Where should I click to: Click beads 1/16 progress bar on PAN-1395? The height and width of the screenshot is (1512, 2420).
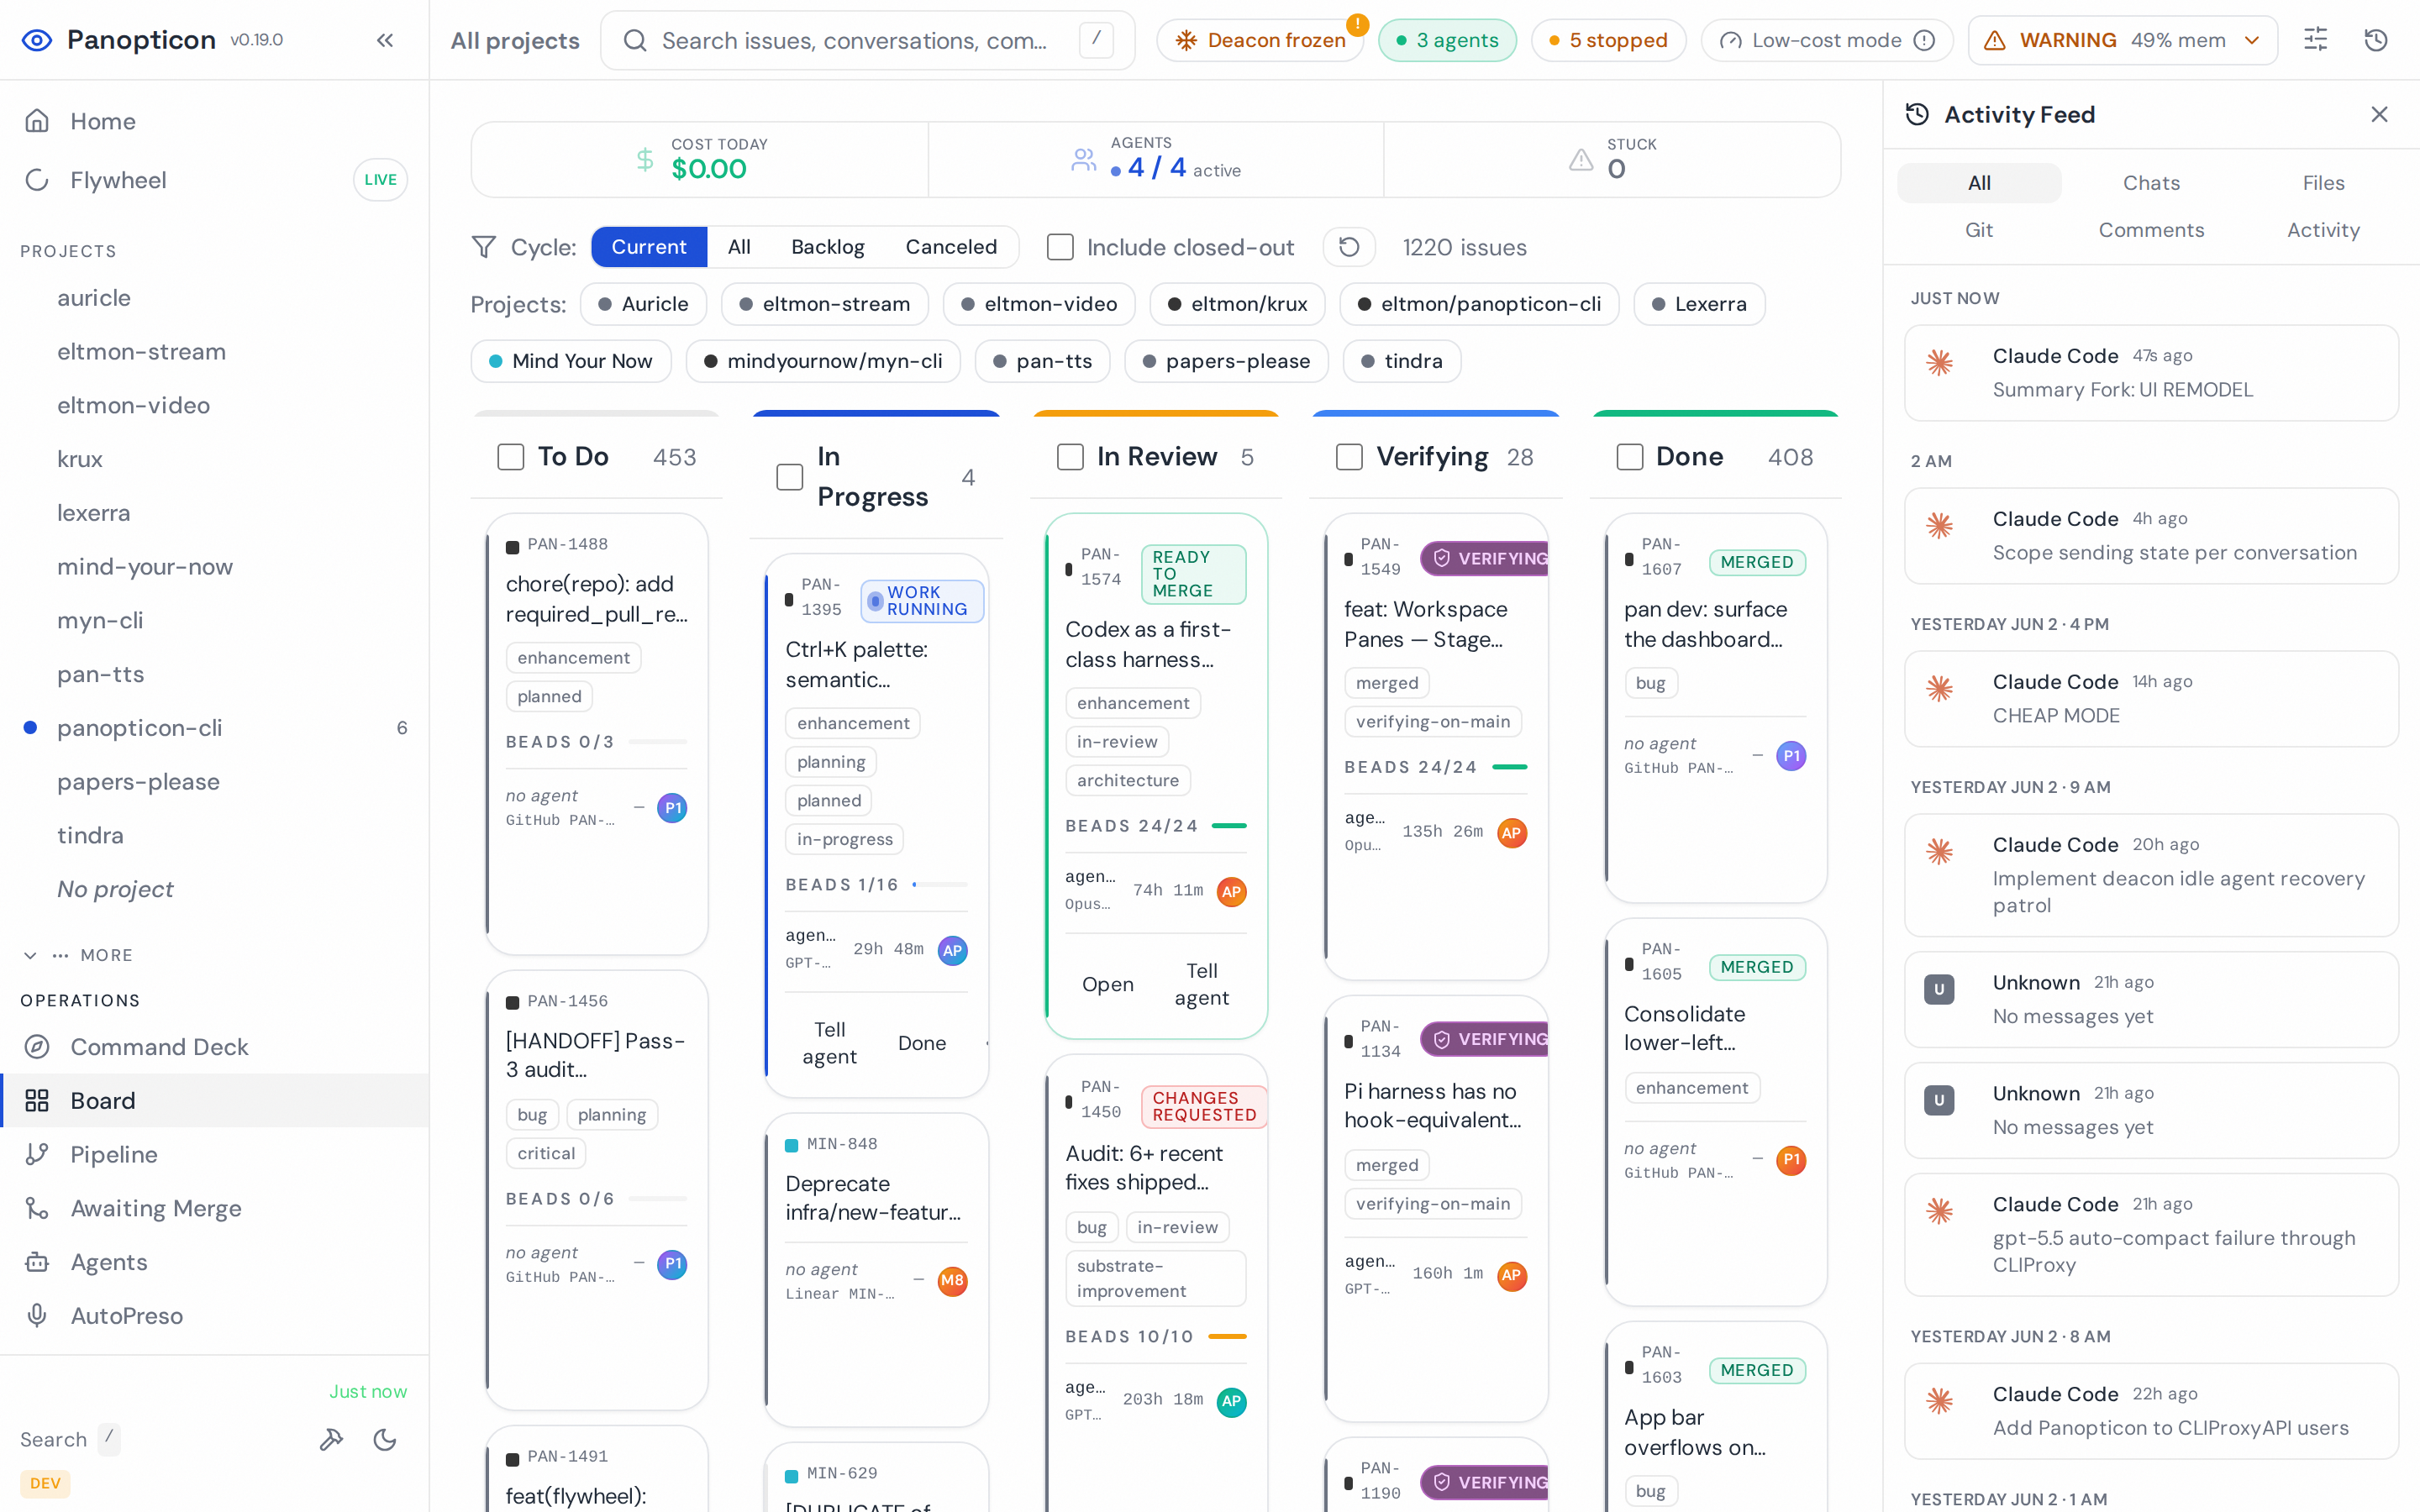coord(939,885)
